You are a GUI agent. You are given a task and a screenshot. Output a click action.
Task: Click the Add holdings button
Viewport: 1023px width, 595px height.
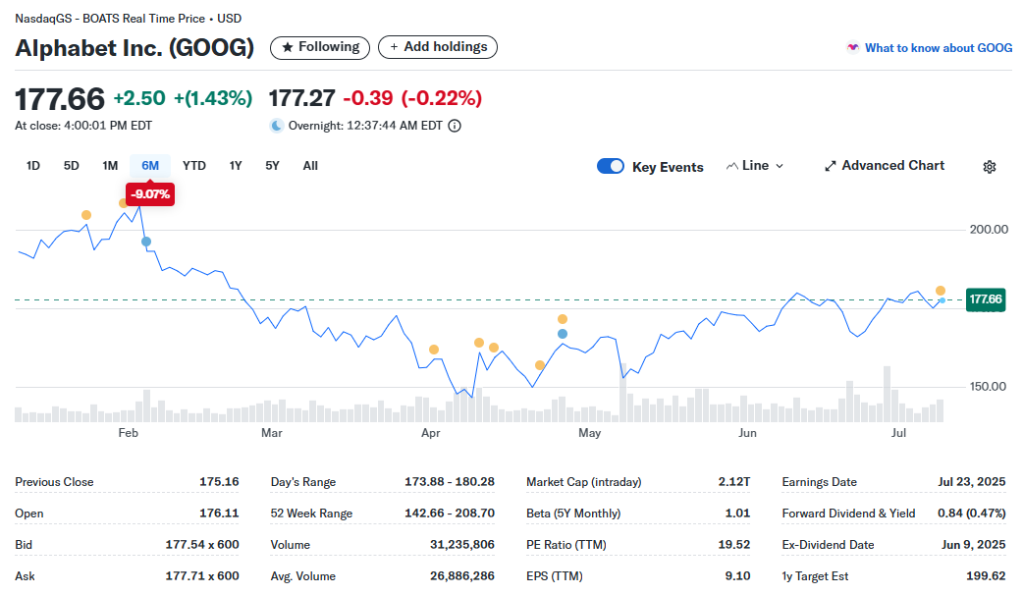[x=438, y=48]
